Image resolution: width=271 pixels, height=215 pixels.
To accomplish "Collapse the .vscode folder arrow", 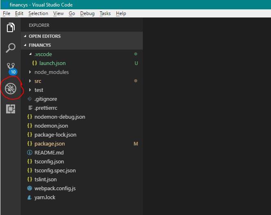I will pos(31,54).
